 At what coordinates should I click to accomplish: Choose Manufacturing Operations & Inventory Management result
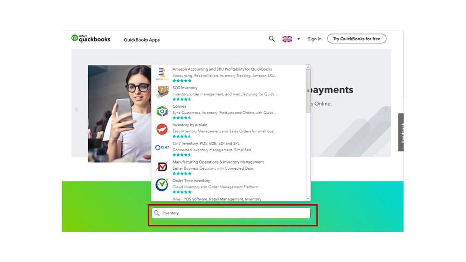(x=218, y=162)
